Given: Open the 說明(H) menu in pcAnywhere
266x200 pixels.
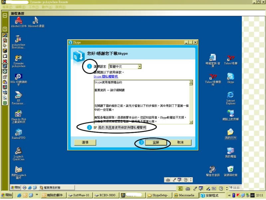Looking at the screenshot, I should coord(61,7).
